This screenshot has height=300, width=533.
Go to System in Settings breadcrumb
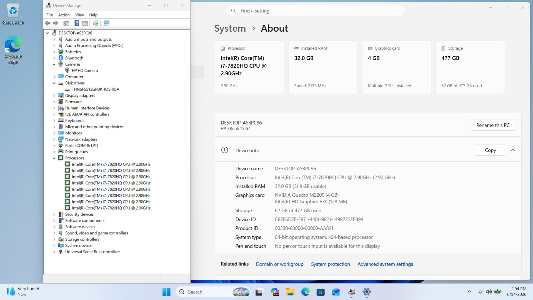pyautogui.click(x=230, y=28)
